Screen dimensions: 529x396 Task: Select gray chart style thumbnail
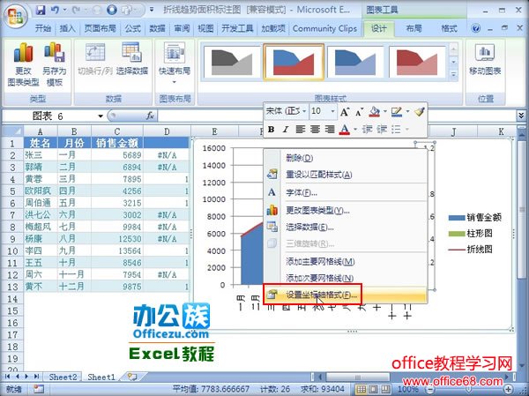click(232, 62)
